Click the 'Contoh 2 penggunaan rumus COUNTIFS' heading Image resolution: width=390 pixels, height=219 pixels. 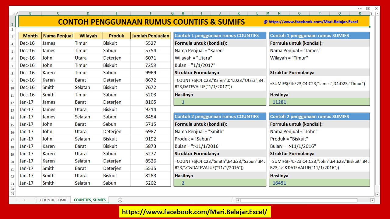pos(220,116)
